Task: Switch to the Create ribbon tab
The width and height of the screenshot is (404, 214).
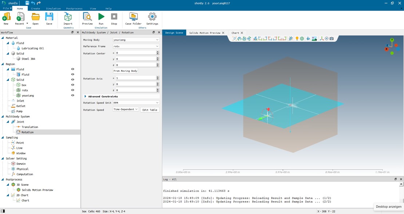Action: (36, 8)
